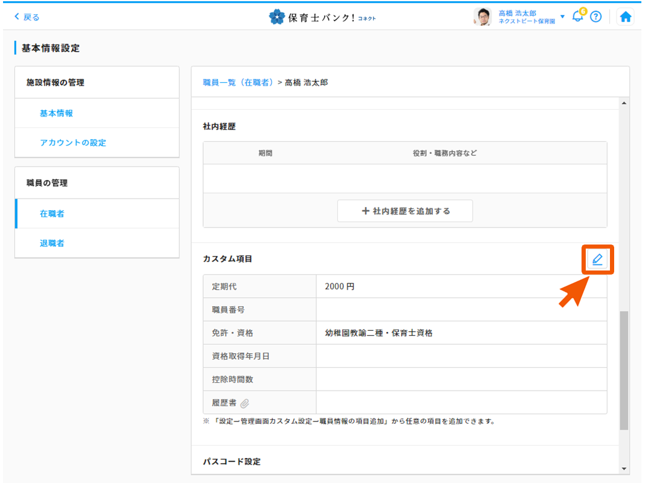The width and height of the screenshot is (645, 483).
Task: Click the back chevron next to 戻る
Action: [x=17, y=17]
